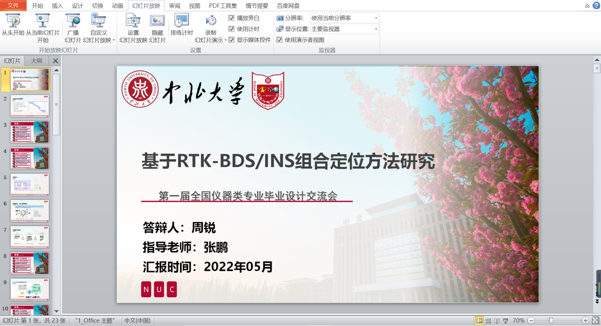Click the 从头开始 slideshow icon

point(13,21)
